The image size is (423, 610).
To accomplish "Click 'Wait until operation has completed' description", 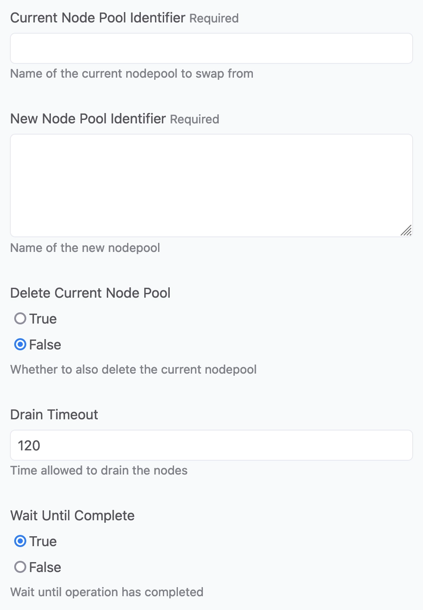I will 107,592.
